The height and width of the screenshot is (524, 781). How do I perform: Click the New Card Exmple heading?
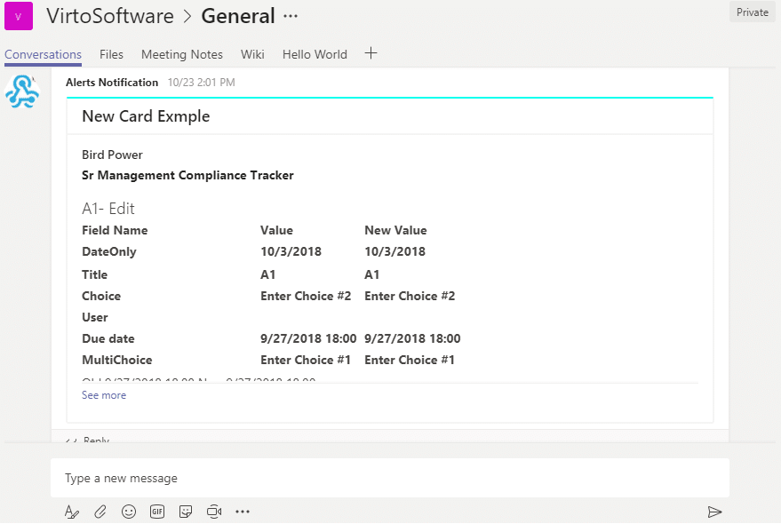pyautogui.click(x=146, y=116)
